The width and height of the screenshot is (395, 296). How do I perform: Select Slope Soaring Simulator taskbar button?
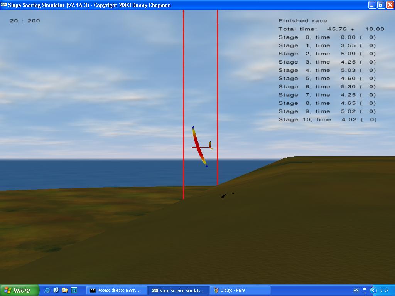click(x=178, y=290)
